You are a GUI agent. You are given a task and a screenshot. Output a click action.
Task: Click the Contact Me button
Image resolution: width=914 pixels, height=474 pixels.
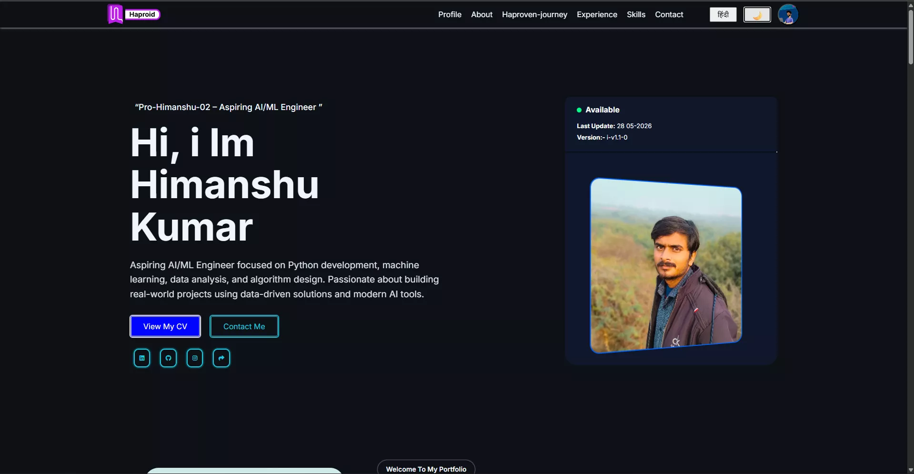click(x=244, y=326)
